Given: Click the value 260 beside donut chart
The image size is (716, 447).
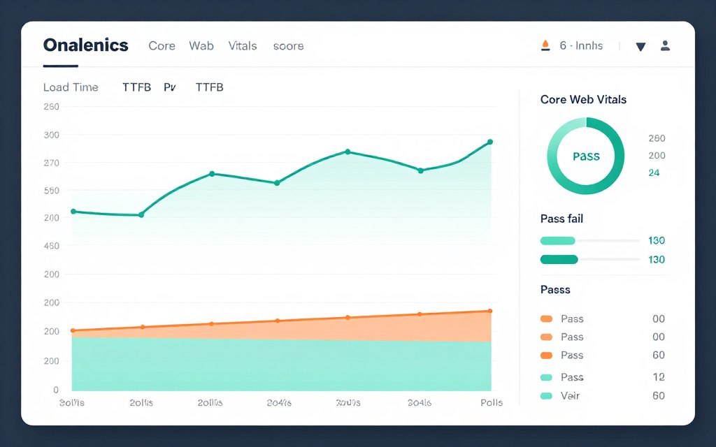Looking at the screenshot, I should tap(657, 138).
